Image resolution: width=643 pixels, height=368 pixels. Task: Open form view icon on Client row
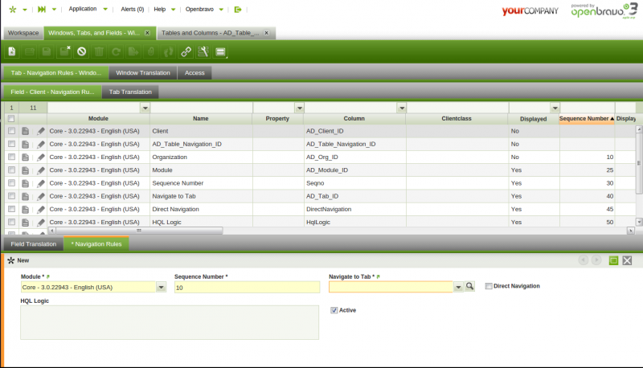26,131
